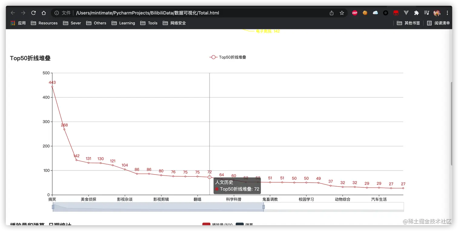
Task: Click the 鬼畜调教 x-axis label
Action: pos(270,200)
